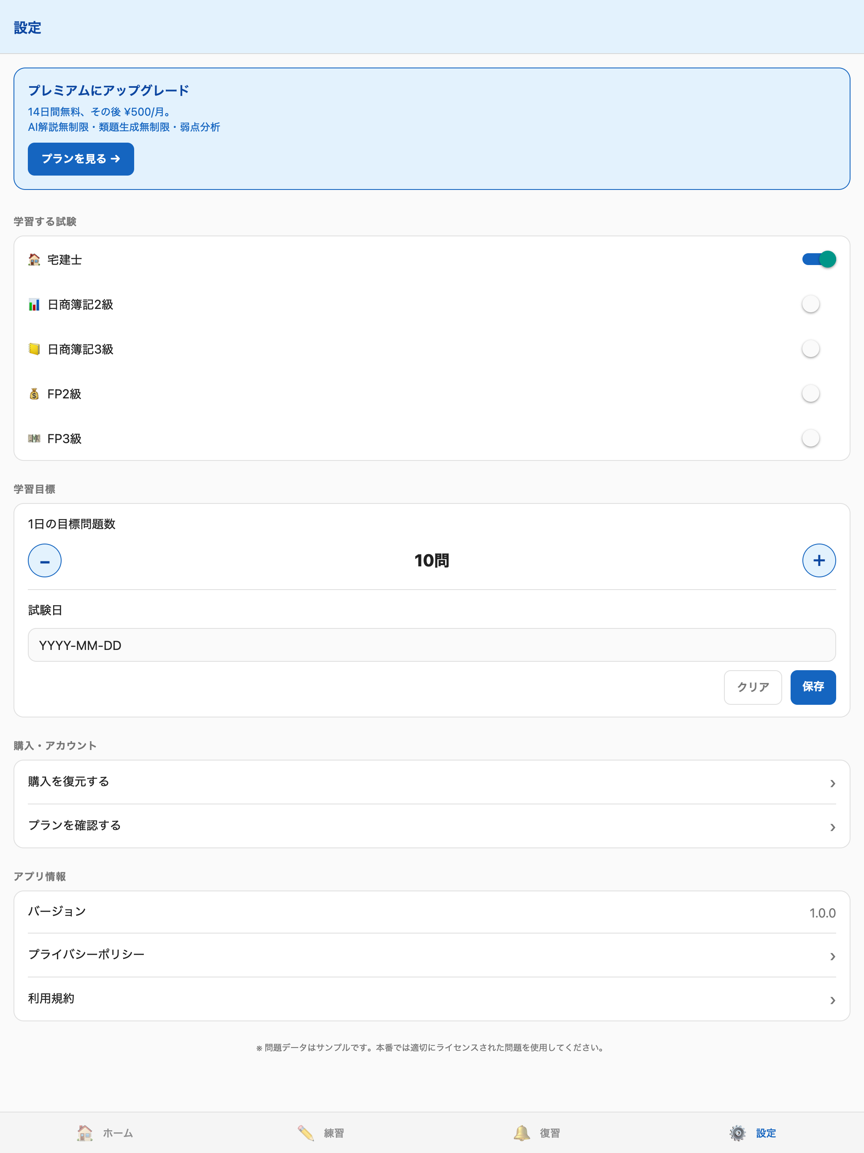Select the プランを確認する row text
This screenshot has width=864, height=1153.
pyautogui.click(x=74, y=825)
